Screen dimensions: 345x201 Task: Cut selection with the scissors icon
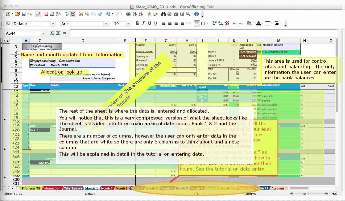[x=81, y=14]
